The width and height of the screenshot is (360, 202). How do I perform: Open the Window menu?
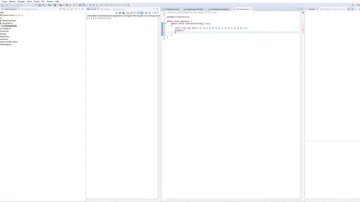tap(50, 1)
